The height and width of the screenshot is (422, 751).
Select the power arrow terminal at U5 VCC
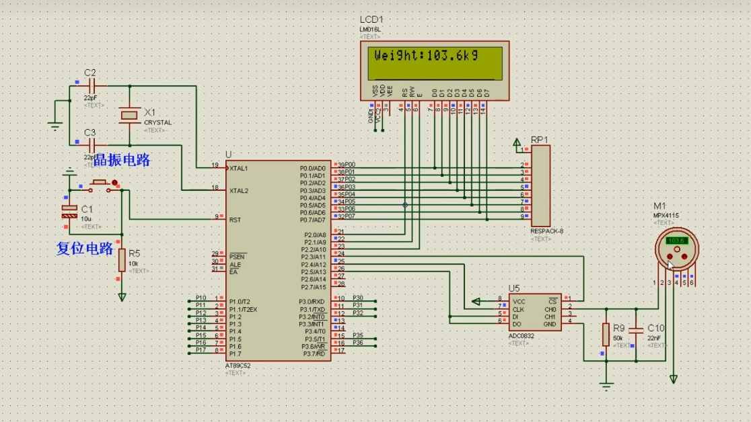[476, 302]
